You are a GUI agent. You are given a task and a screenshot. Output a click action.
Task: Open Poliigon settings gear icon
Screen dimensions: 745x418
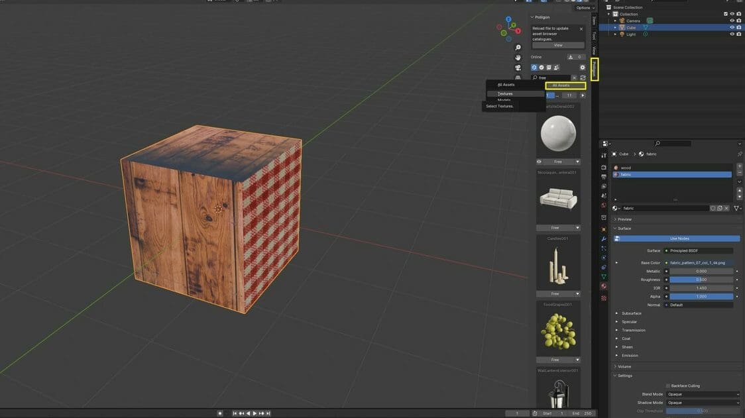[583, 68]
